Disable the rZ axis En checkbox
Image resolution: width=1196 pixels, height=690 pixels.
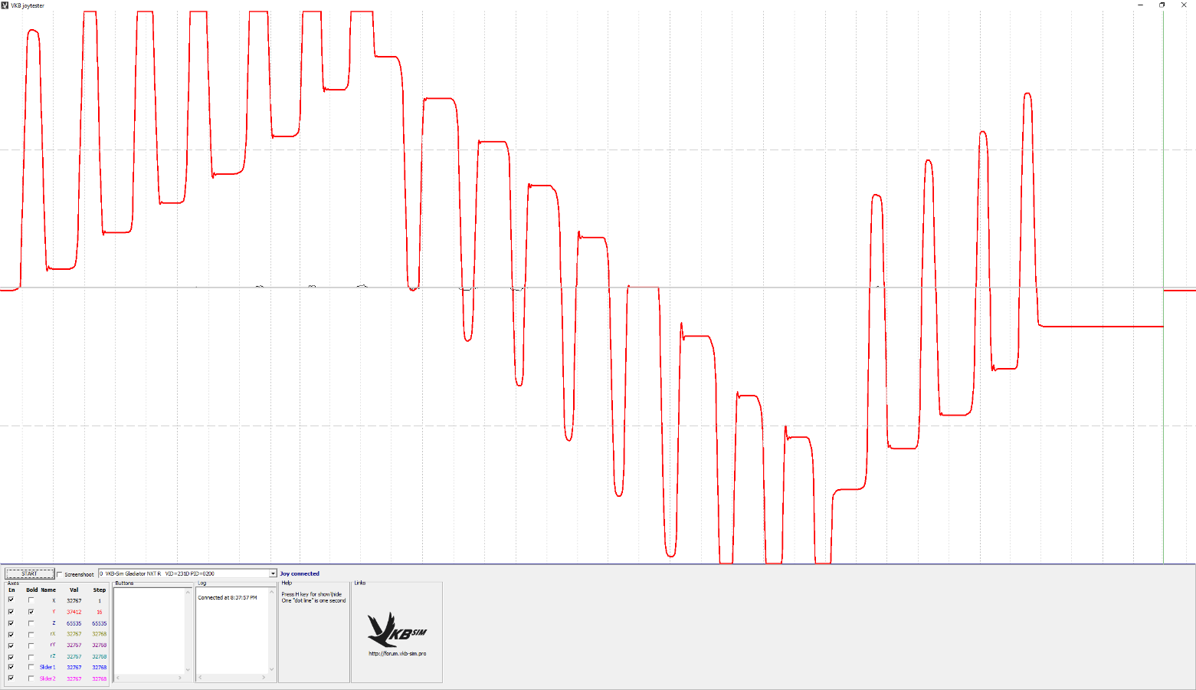(x=11, y=656)
